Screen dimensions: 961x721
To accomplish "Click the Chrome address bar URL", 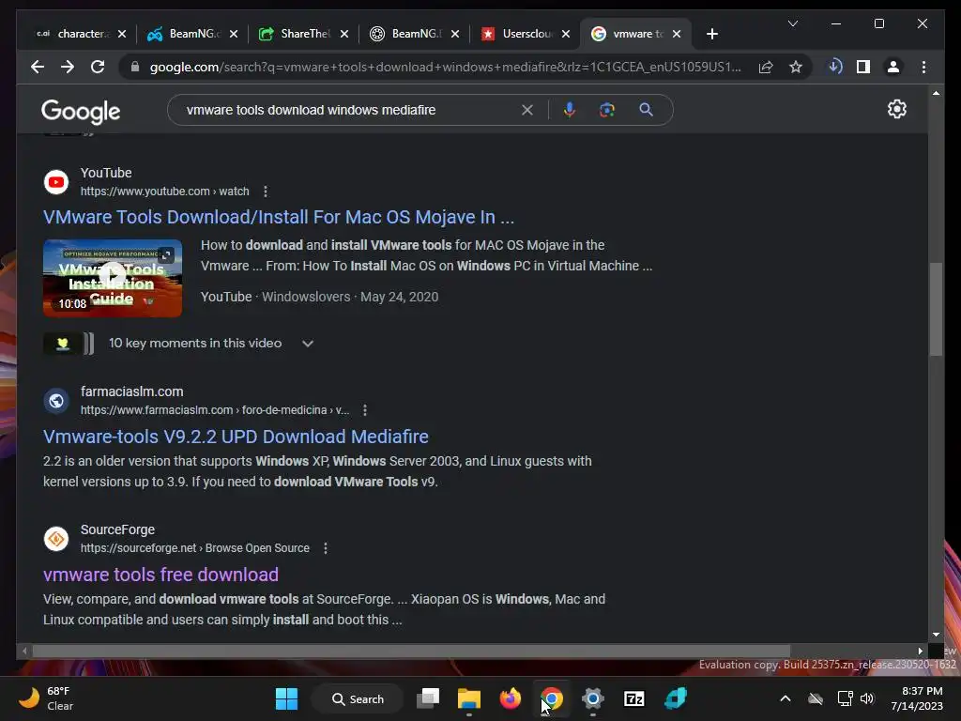I will [445, 67].
